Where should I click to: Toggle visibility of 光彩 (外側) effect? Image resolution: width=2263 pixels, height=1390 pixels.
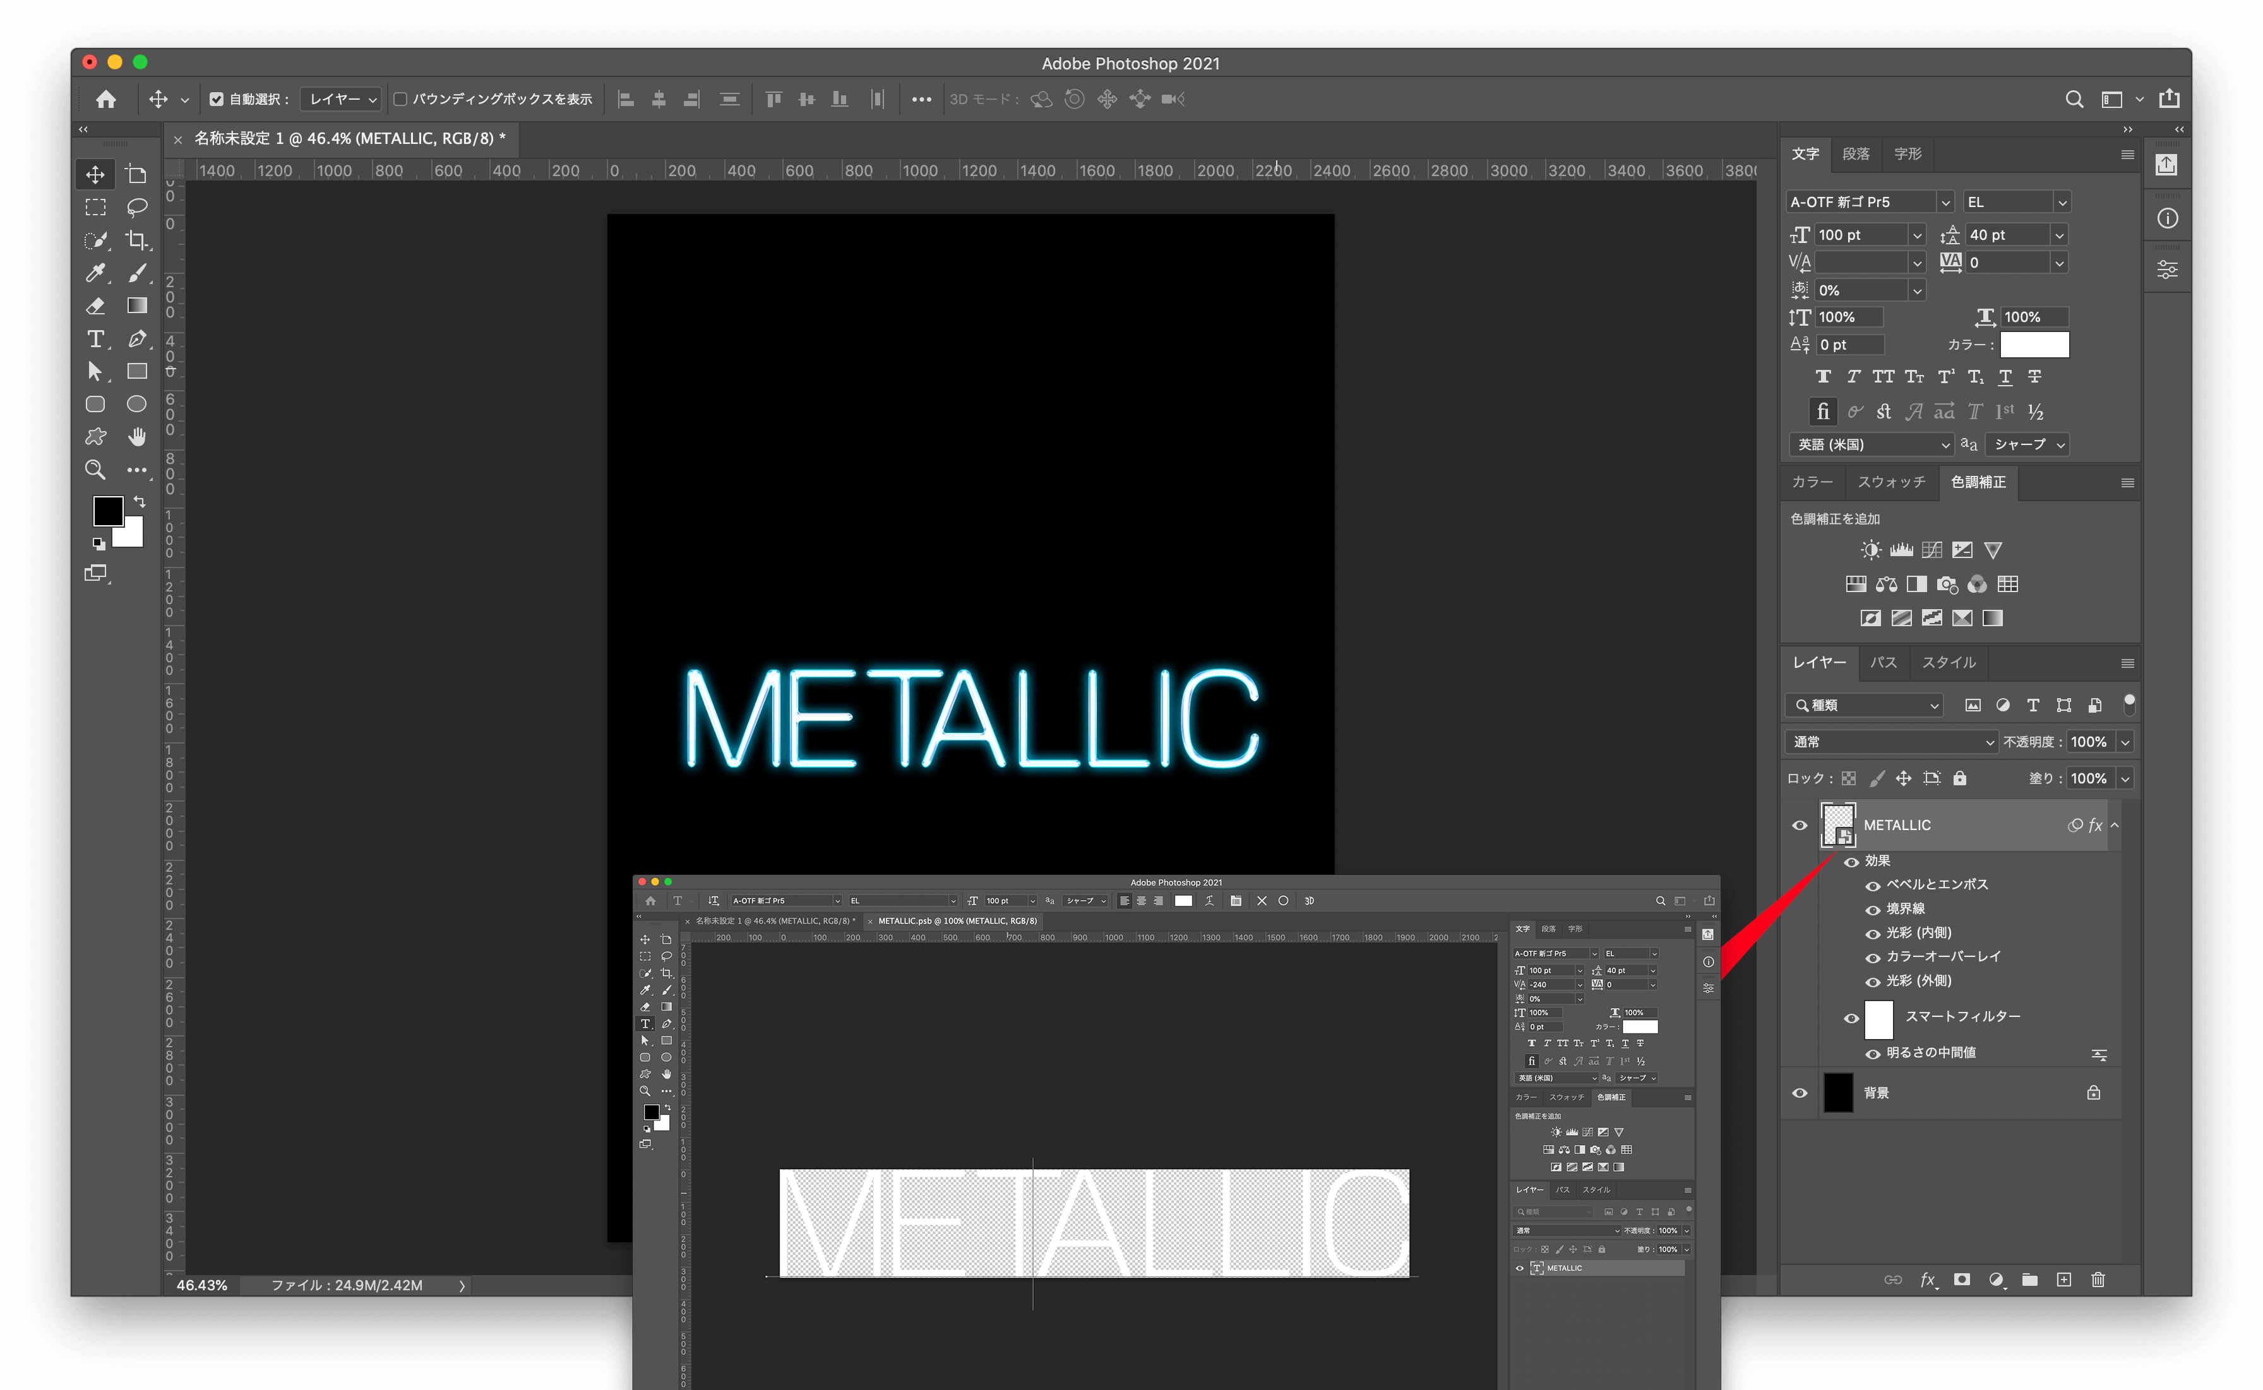(x=1873, y=982)
